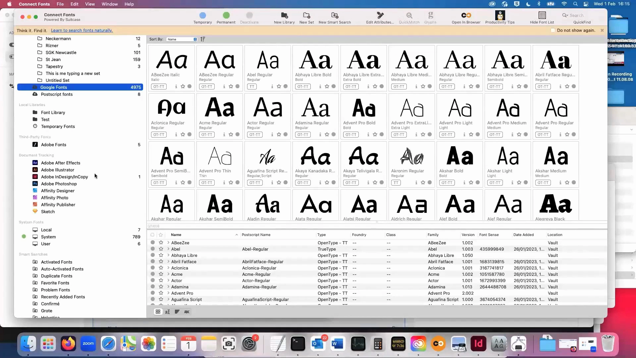Sort list by Postscript Name column

pos(256,235)
